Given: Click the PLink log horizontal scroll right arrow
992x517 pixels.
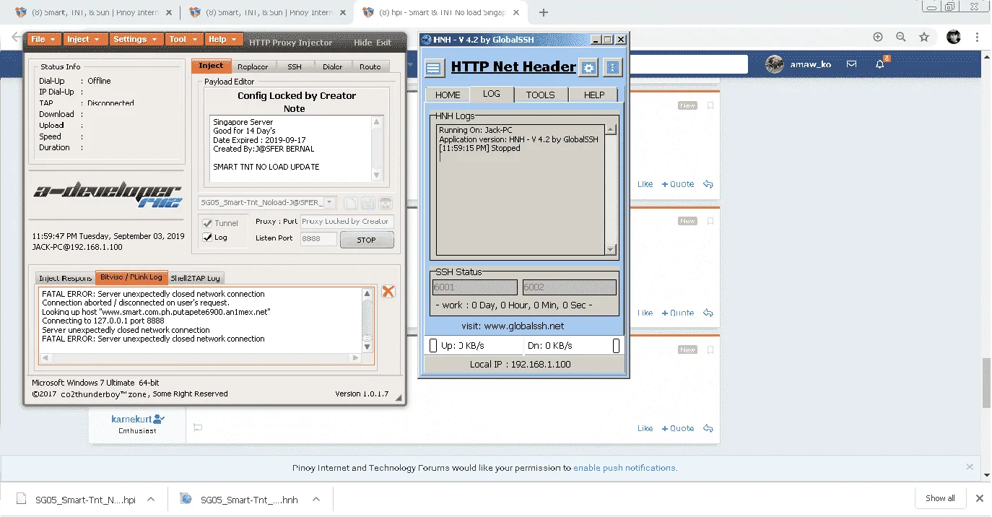Looking at the screenshot, I should (x=355, y=358).
